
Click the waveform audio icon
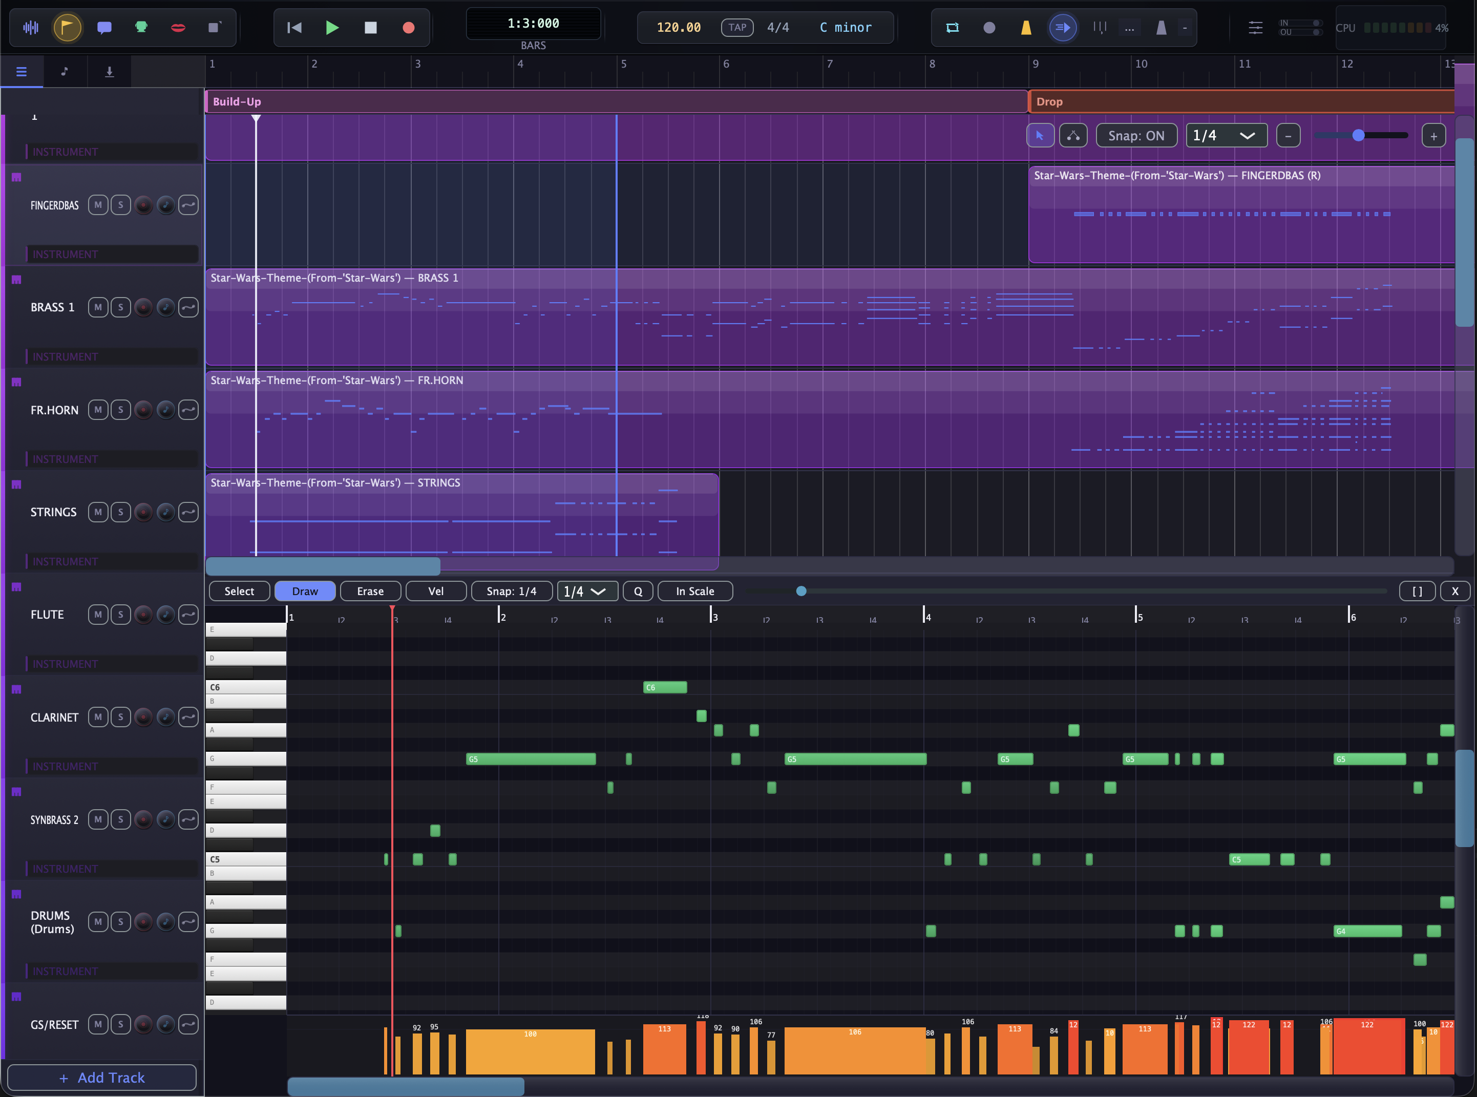[31, 27]
